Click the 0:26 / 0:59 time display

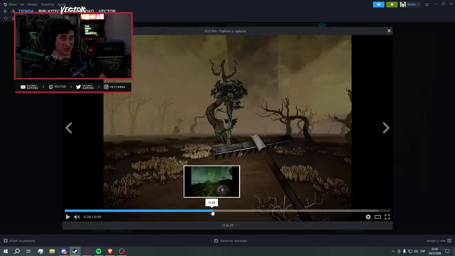coord(92,217)
